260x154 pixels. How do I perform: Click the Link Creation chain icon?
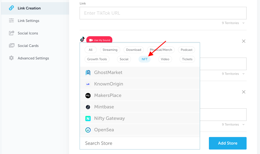11,8
